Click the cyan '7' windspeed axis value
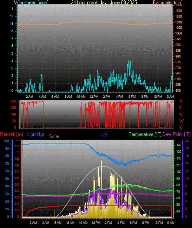The image size is (192, 228). pyautogui.click(x=12, y=38)
